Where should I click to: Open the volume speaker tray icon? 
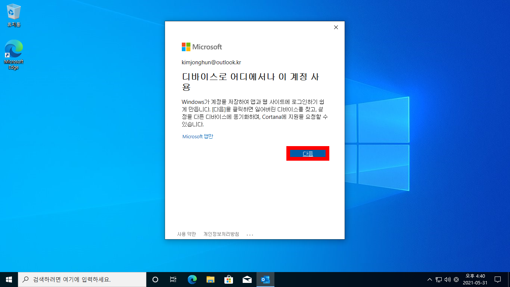[x=448, y=280]
